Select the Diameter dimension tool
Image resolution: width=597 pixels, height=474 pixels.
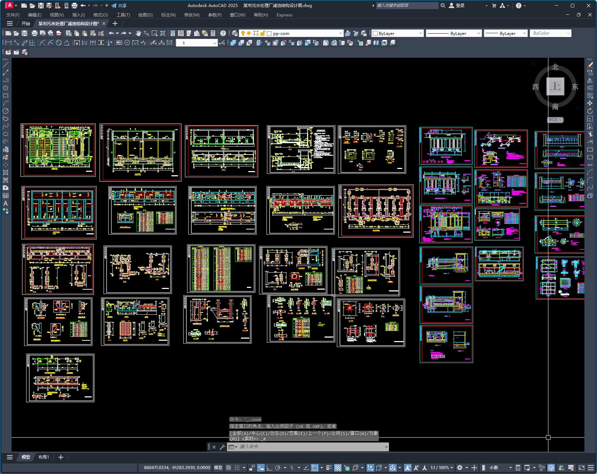[59, 43]
